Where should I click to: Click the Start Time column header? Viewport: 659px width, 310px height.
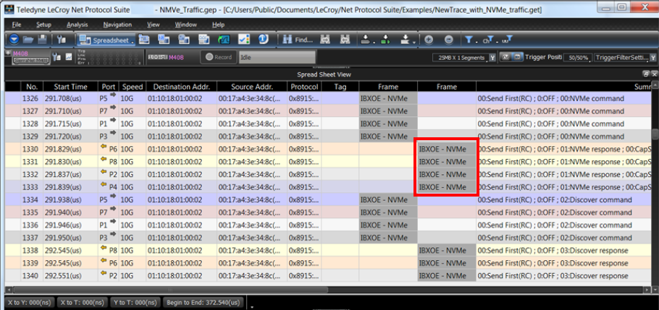coord(71,87)
